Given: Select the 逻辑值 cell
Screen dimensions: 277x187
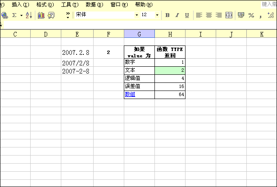Looking at the screenshot, I should 140,79.
